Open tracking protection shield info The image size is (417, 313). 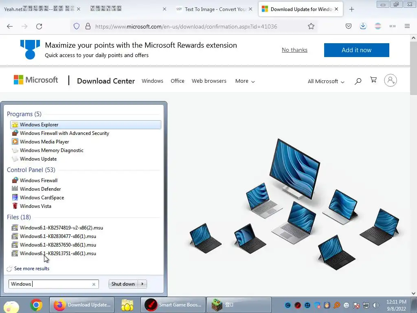pyautogui.click(x=77, y=26)
